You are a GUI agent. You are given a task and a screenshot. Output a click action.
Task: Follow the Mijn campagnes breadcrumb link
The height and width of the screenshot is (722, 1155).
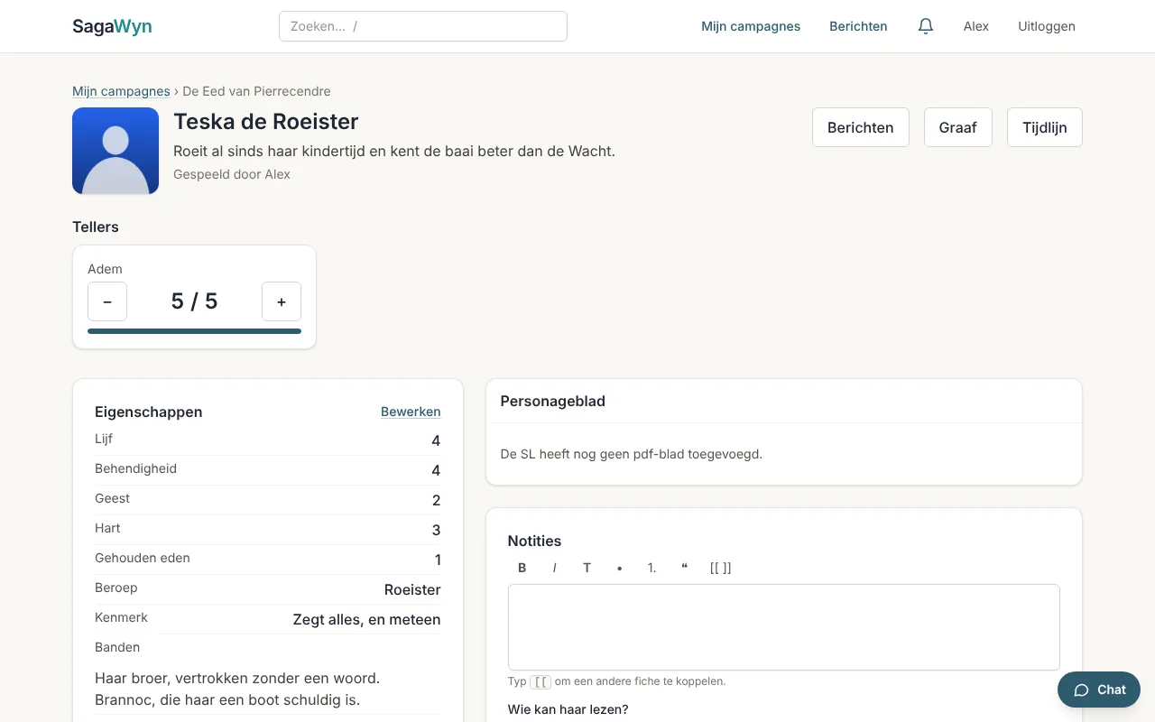point(121,91)
